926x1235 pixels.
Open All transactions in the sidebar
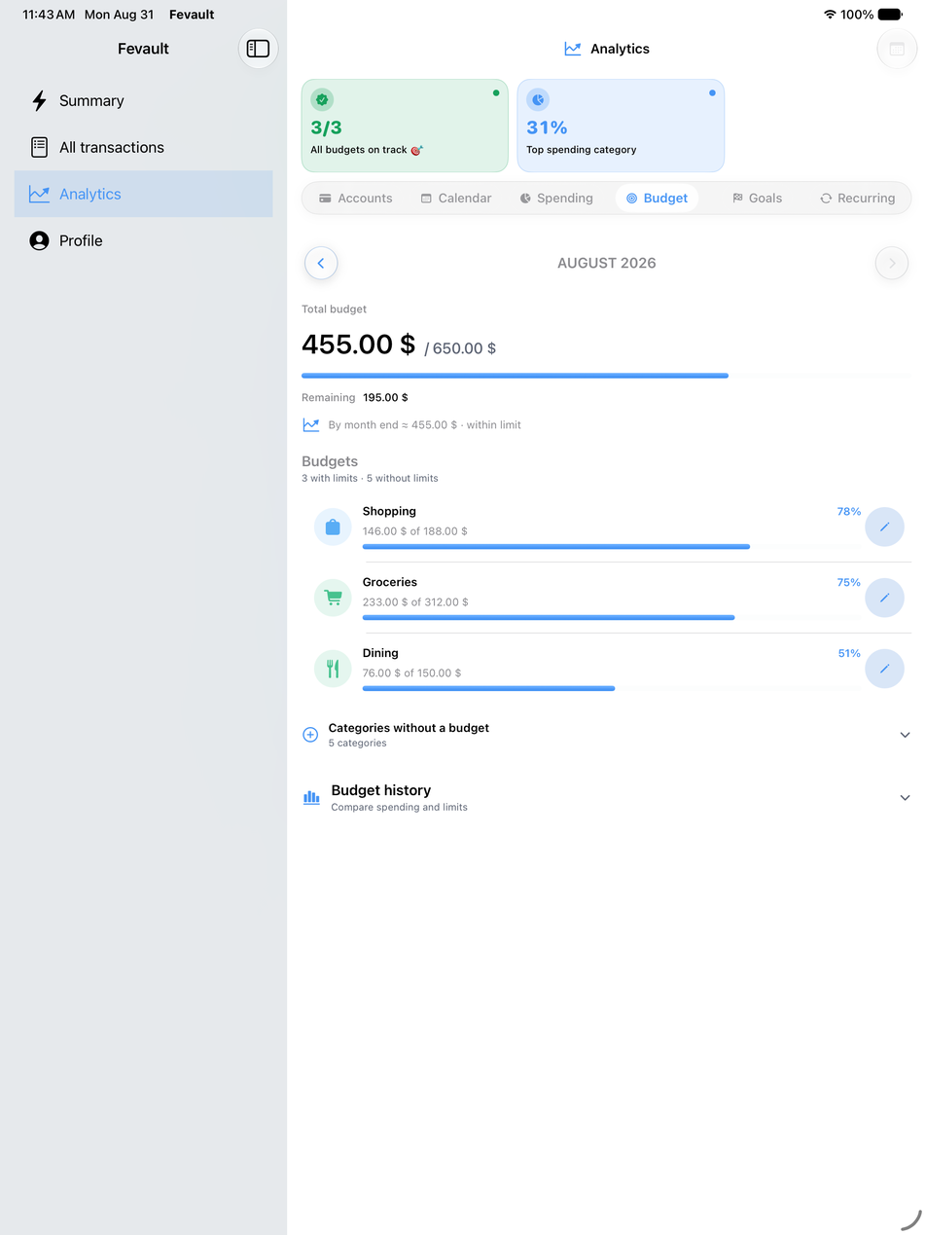click(x=143, y=148)
